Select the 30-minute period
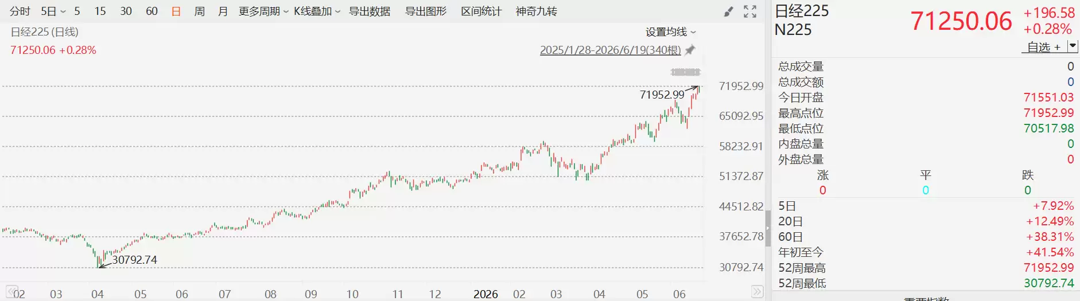The width and height of the screenshot is (1080, 301). click(x=126, y=11)
